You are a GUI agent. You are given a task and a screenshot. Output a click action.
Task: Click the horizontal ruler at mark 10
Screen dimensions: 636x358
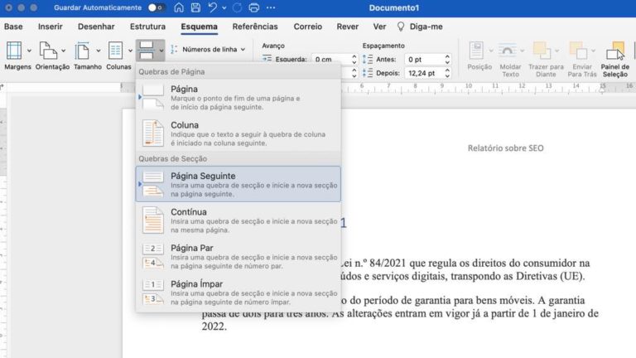[469, 87]
